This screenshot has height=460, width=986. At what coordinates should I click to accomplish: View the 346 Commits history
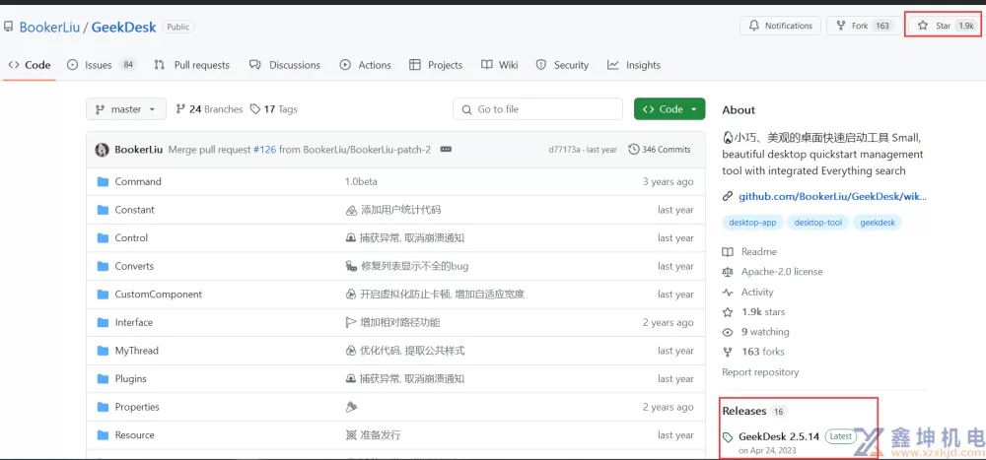[660, 150]
